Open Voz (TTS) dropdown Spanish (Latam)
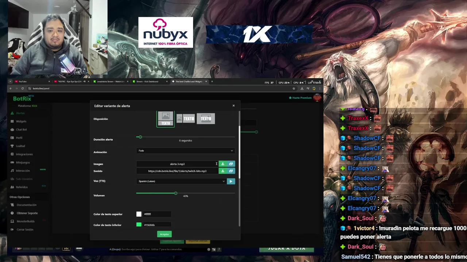Screen dimensions: 467x262 click(181, 181)
